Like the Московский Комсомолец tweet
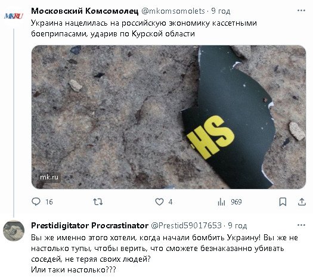Viewport: 313px width, 279px height. coord(159,201)
